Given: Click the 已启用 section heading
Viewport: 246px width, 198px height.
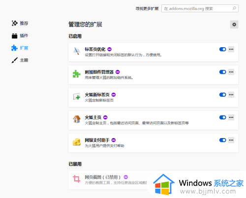Looking at the screenshot, I should click(x=75, y=36).
